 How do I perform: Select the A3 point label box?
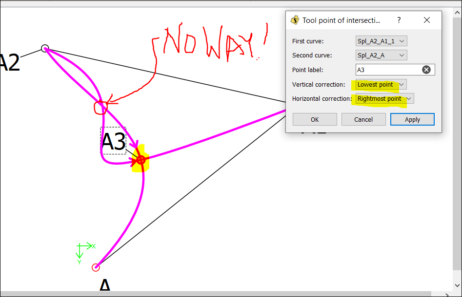[x=113, y=141]
